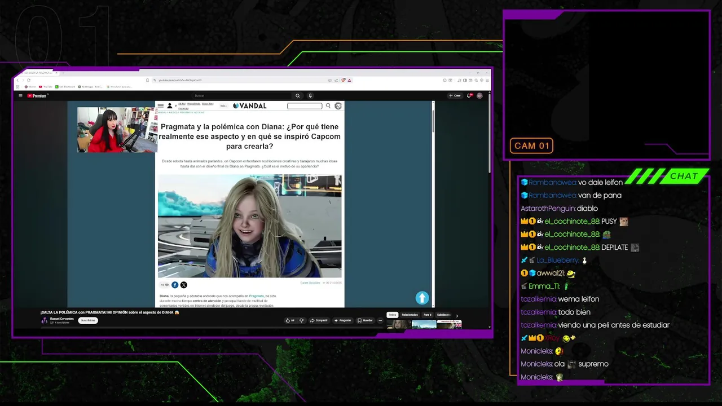The image size is (722, 406).
Task: Click the YouTube Premium logo
Action: point(37,96)
